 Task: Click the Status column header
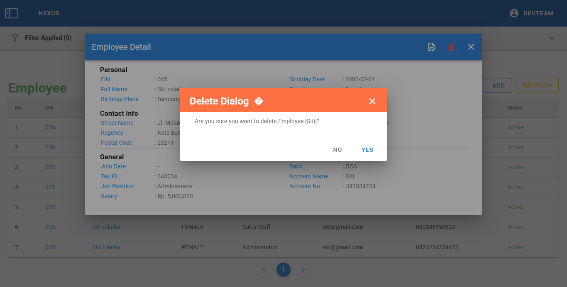click(515, 108)
